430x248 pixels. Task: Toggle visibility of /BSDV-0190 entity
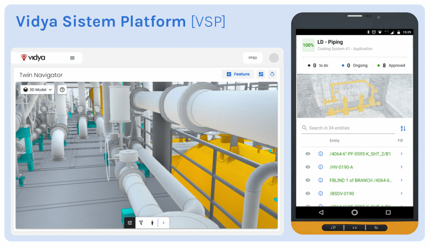tap(308, 194)
